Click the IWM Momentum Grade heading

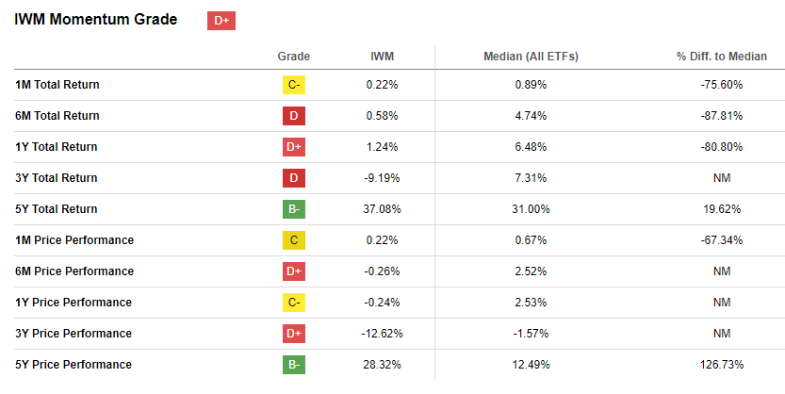96,20
